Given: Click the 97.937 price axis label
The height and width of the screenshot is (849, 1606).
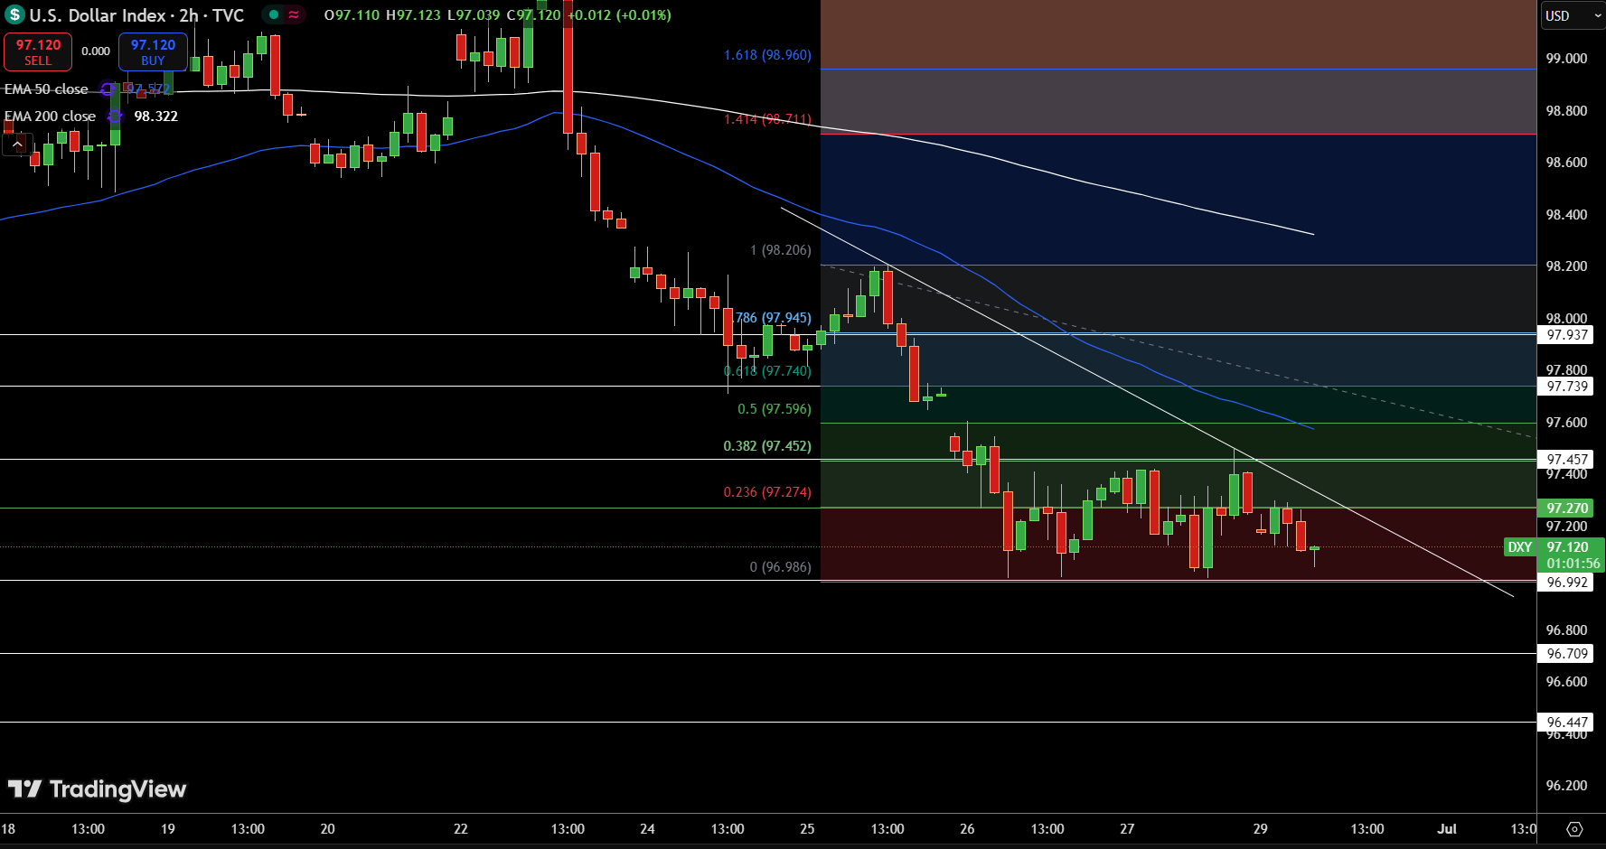Looking at the screenshot, I should (x=1566, y=335).
